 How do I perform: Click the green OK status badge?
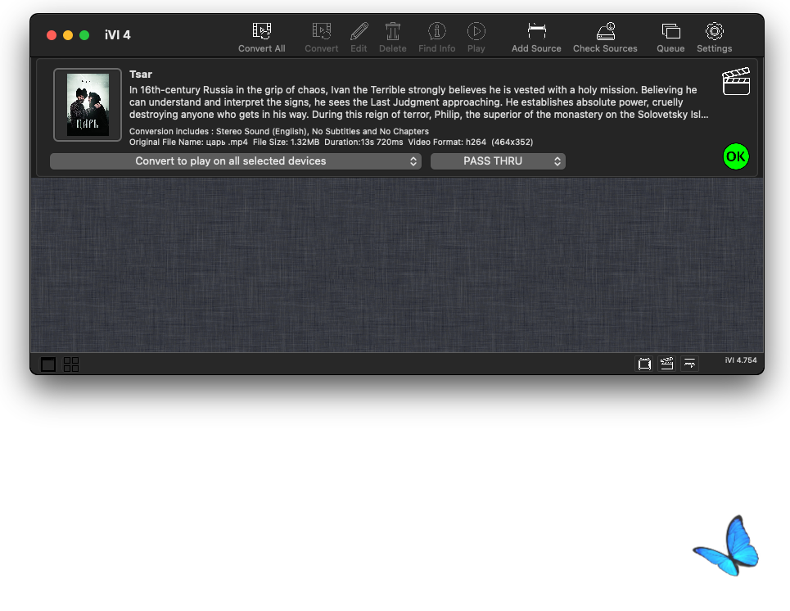tap(736, 156)
